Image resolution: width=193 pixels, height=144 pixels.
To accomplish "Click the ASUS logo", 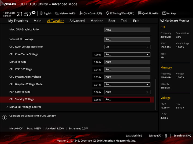I will click(x=8, y=4).
